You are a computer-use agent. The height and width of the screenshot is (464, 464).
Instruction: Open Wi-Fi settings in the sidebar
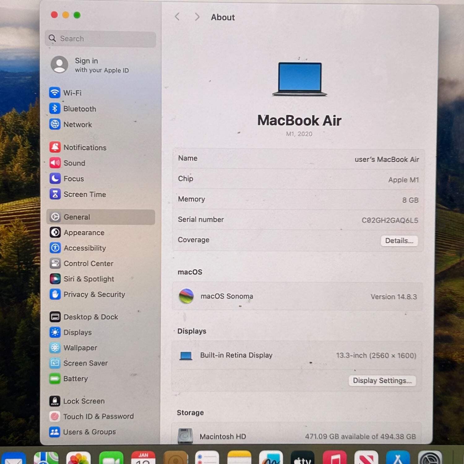point(65,92)
